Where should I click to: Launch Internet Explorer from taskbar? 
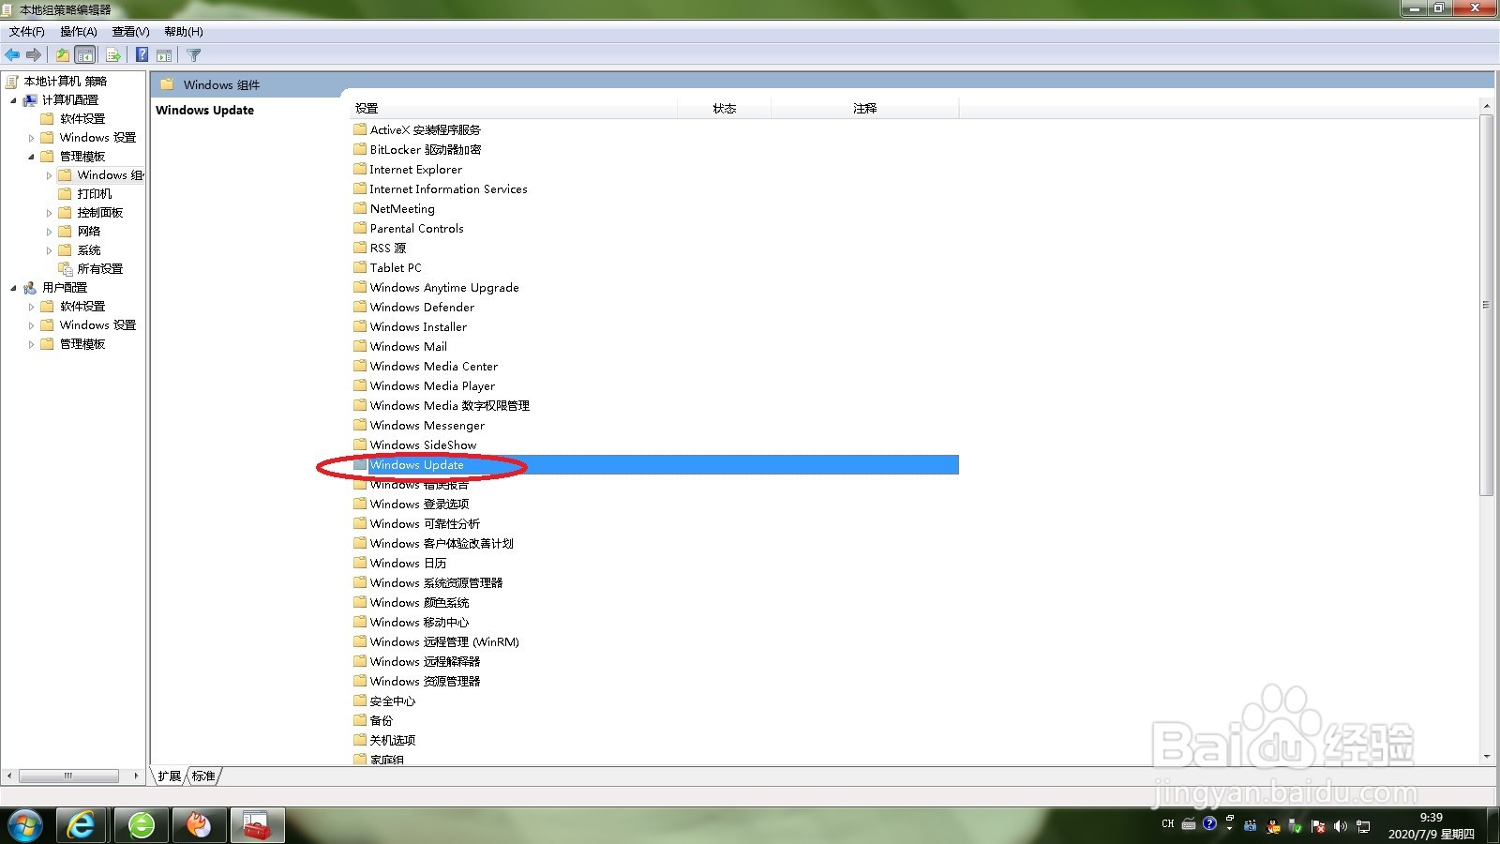pyautogui.click(x=82, y=825)
